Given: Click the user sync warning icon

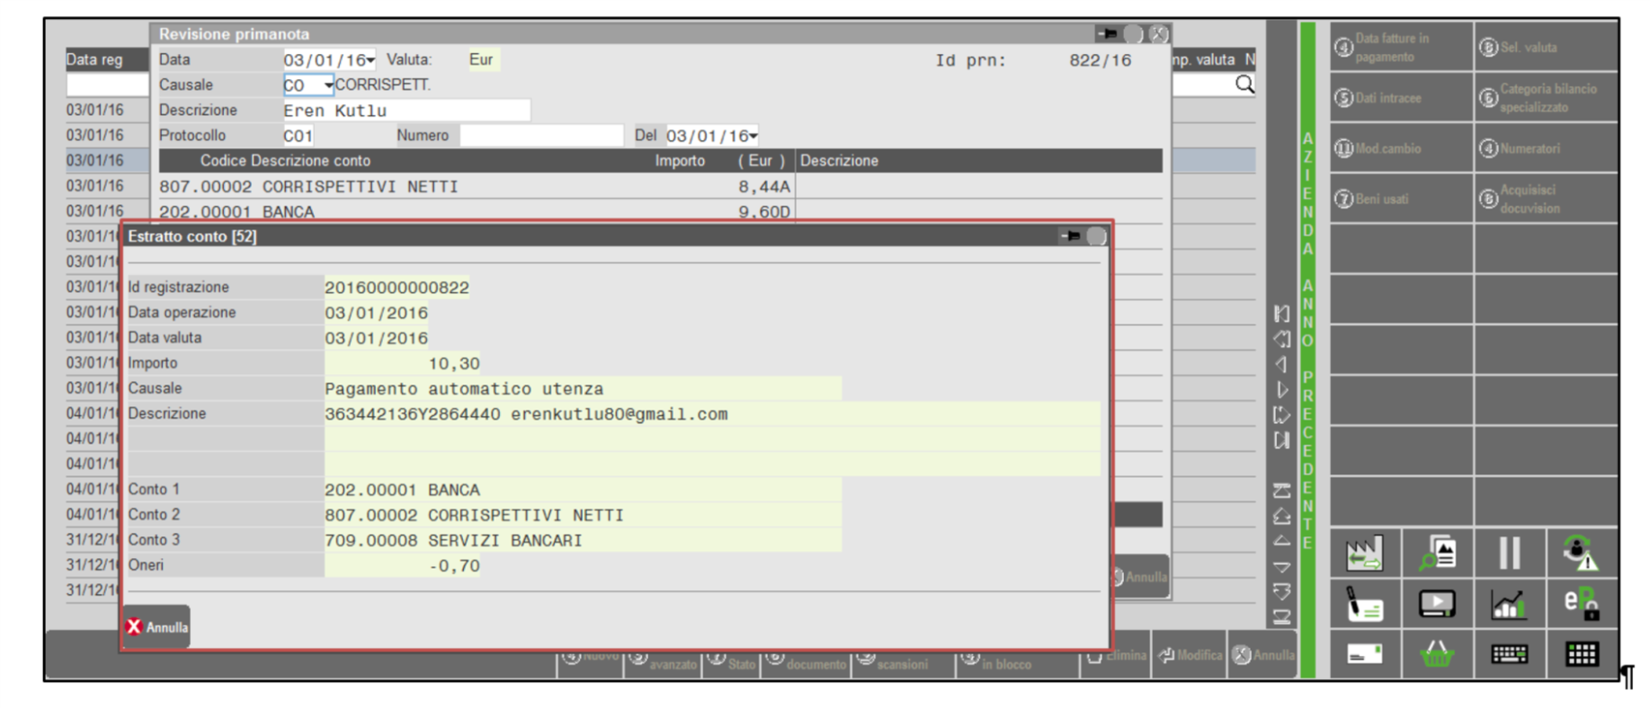Looking at the screenshot, I should [x=1580, y=553].
